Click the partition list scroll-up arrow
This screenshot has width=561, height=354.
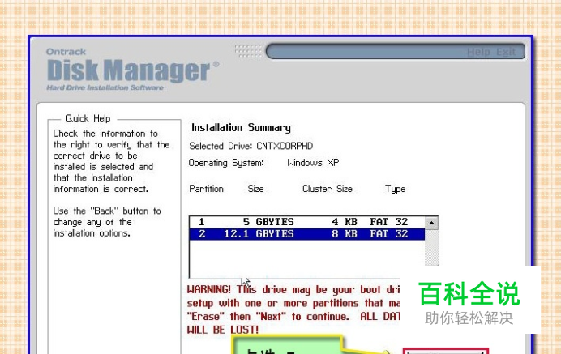coord(431,223)
